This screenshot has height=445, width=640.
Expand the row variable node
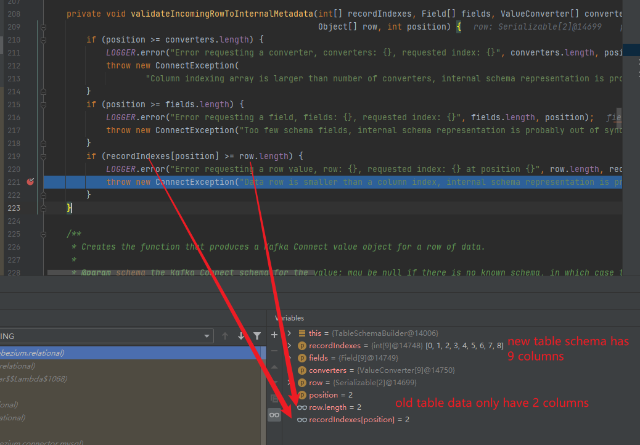[x=289, y=383]
